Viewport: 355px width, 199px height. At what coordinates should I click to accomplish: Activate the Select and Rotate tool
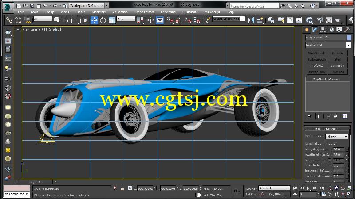(x=103, y=20)
